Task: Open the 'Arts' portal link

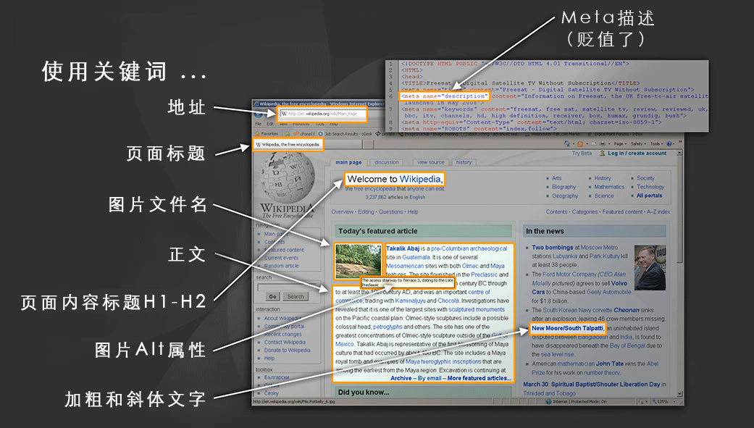Action: [556, 178]
